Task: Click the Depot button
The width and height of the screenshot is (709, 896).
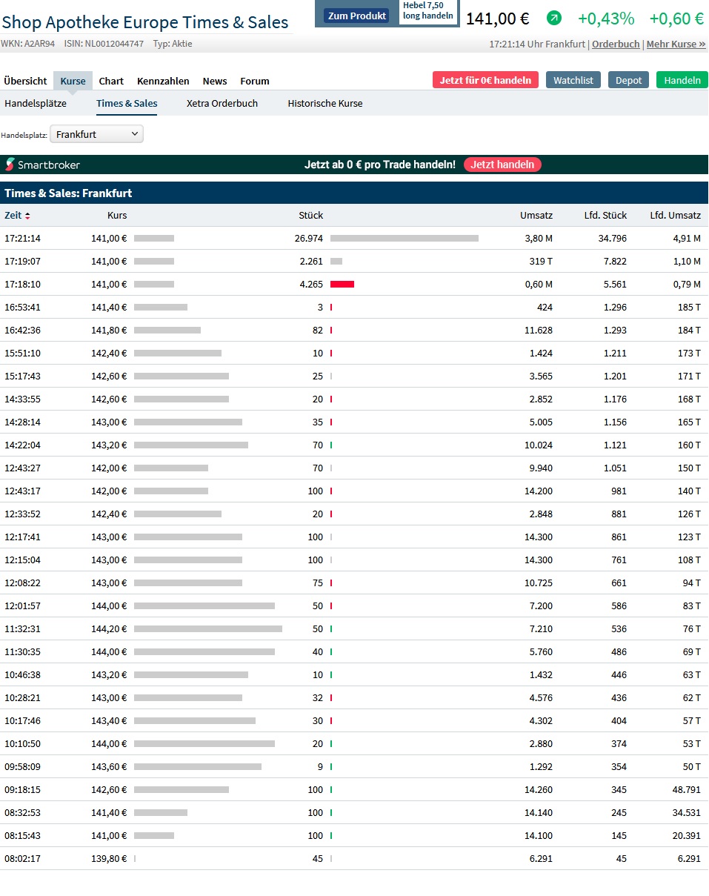Action: coord(628,80)
